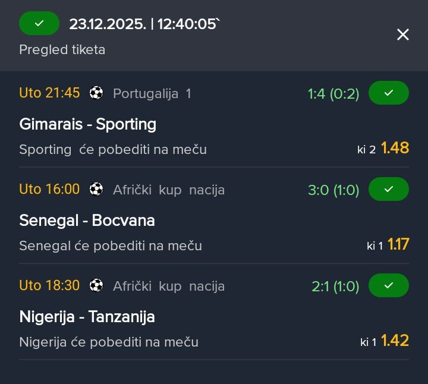Click the 1:4 (0:2) score result
The width and height of the screenshot is (428, 384).
click(333, 94)
